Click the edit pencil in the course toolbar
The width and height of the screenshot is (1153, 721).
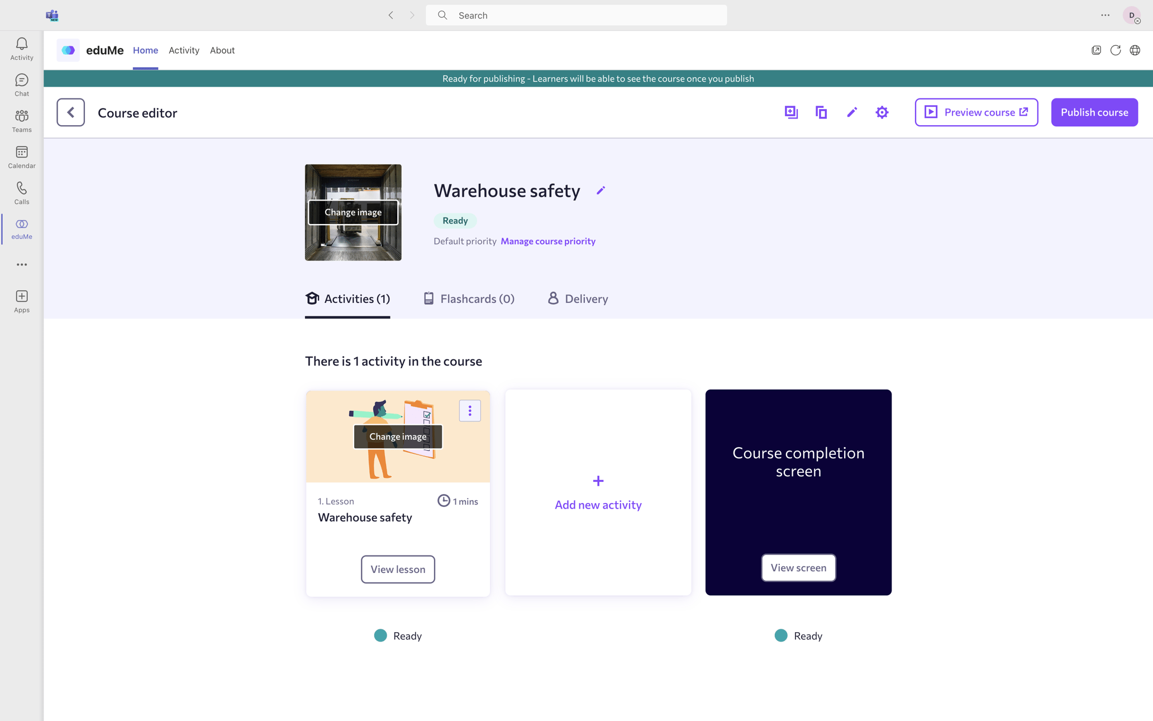point(852,112)
